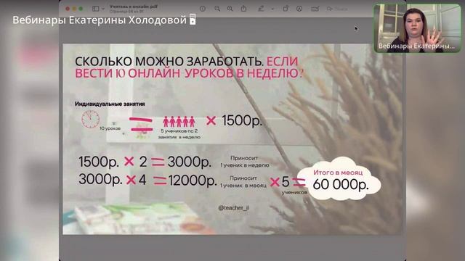The height and width of the screenshot is (261, 465).
Task: Maximize Preview with the green button
Action: click(x=81, y=9)
